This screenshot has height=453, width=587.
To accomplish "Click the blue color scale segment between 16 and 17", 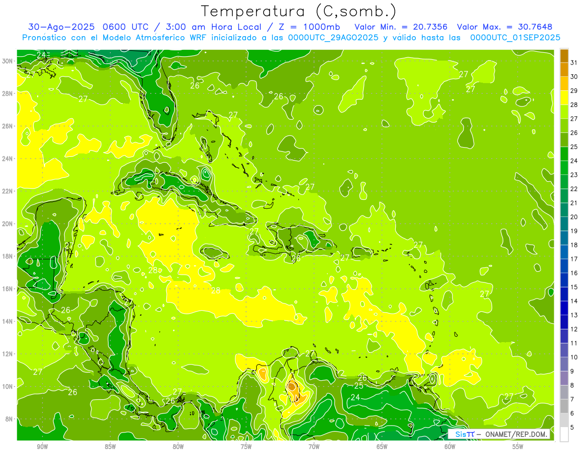I will coord(564,266).
